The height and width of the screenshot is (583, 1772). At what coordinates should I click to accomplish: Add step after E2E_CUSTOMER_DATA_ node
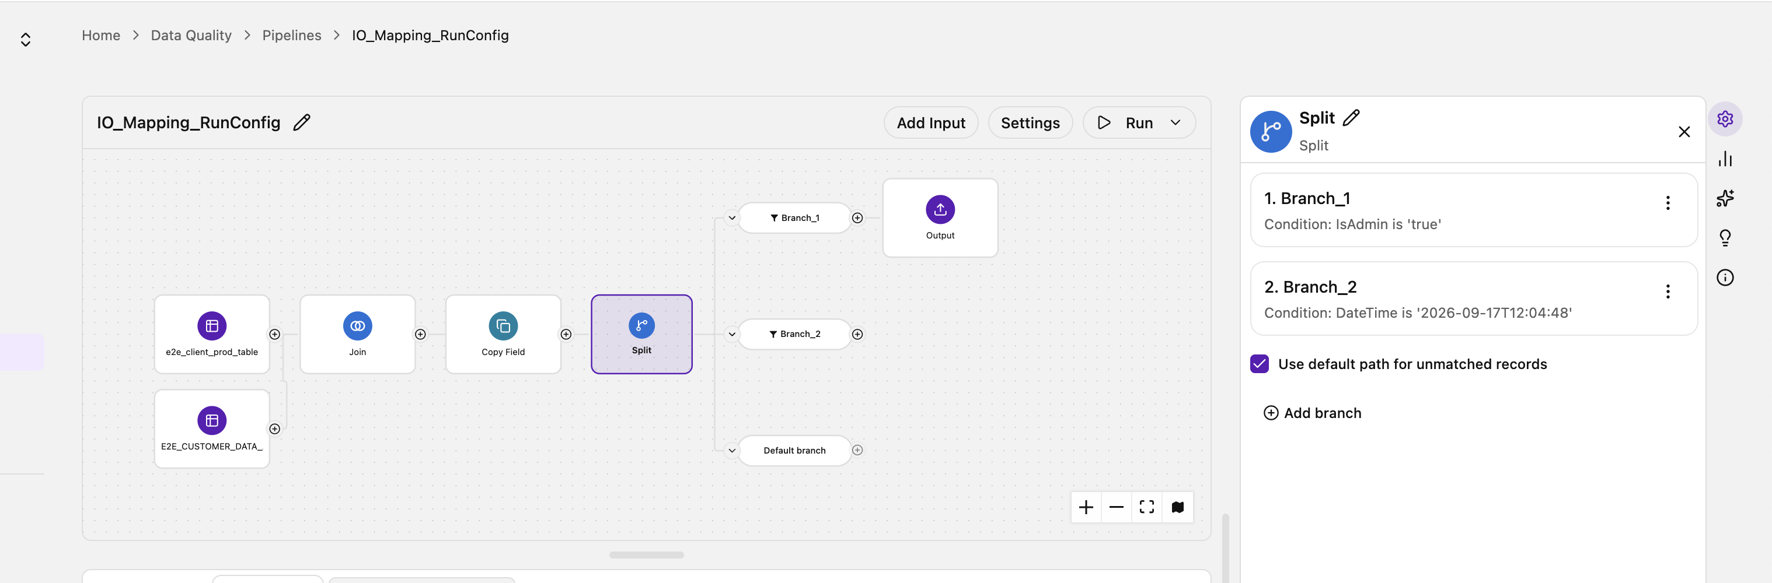coord(274,429)
